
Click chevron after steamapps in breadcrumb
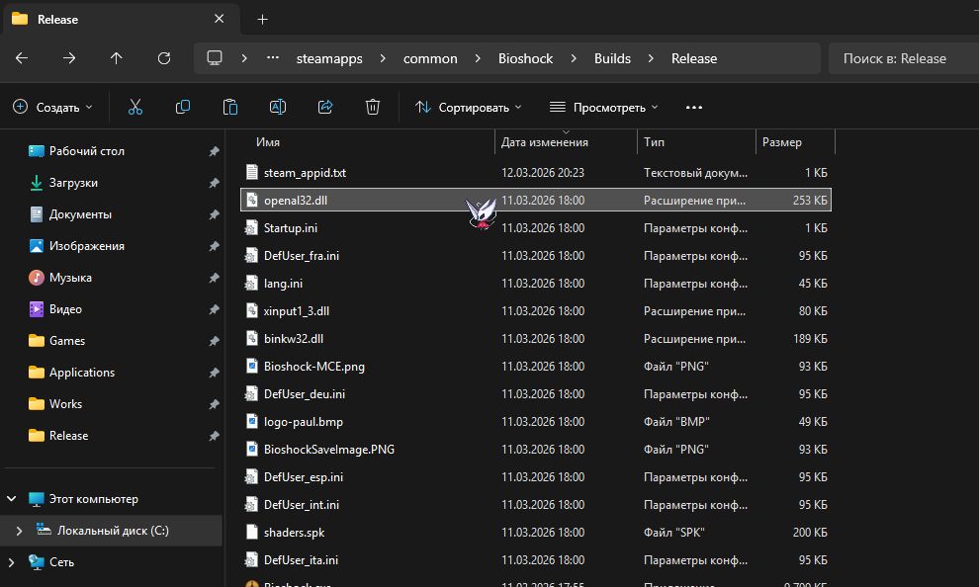tap(383, 58)
